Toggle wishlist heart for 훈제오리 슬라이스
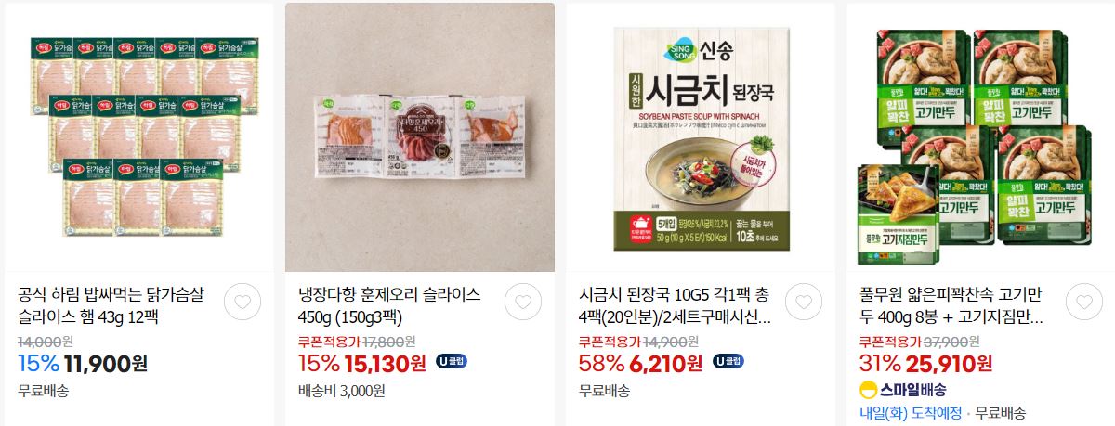1115x426 pixels. coord(522,302)
